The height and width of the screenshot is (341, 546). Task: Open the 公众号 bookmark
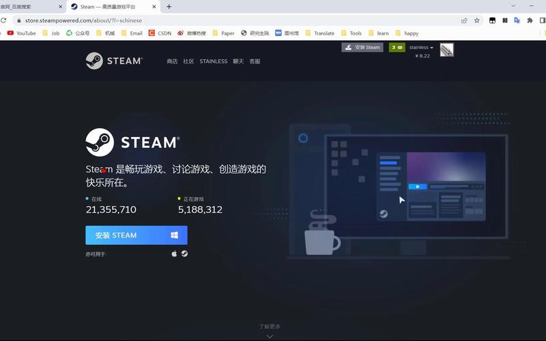(x=78, y=33)
